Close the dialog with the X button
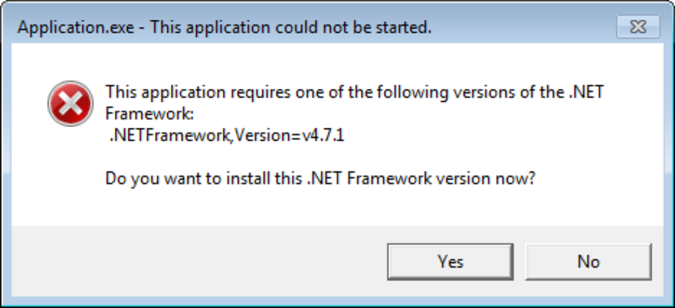The height and width of the screenshot is (308, 675). (638, 27)
